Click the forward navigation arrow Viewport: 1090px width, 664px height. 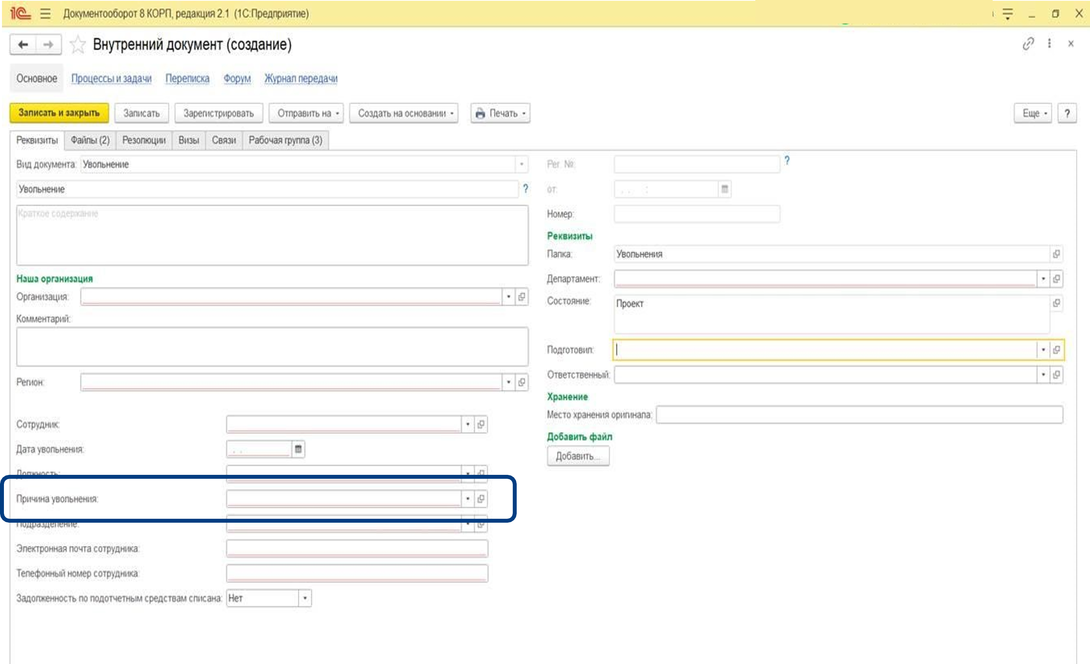pyautogui.click(x=48, y=44)
